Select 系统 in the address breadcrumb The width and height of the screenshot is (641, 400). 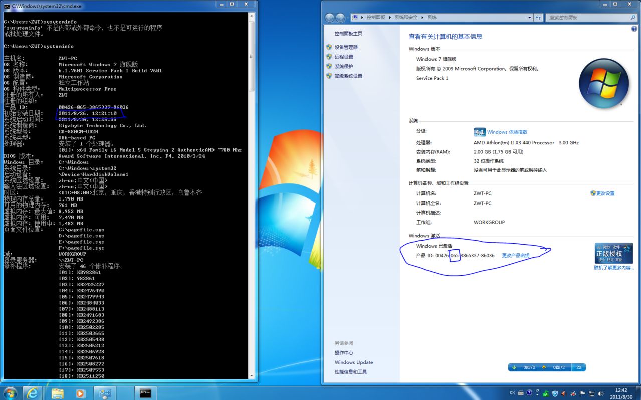(x=432, y=17)
